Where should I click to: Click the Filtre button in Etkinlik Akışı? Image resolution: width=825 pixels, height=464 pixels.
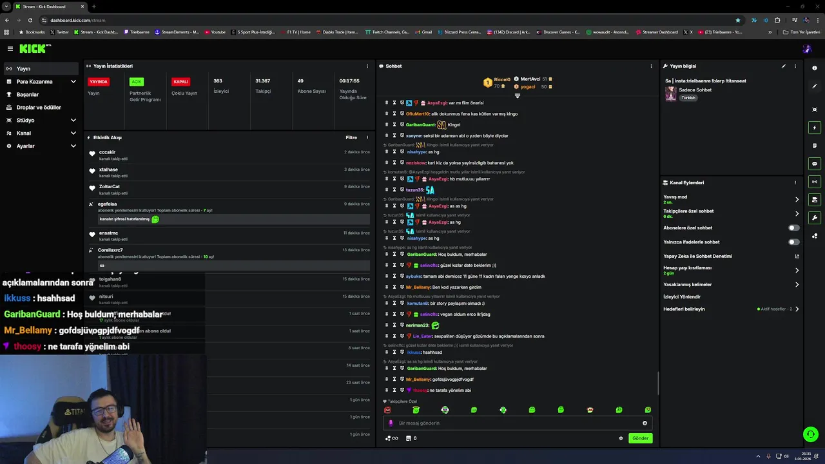351,137
